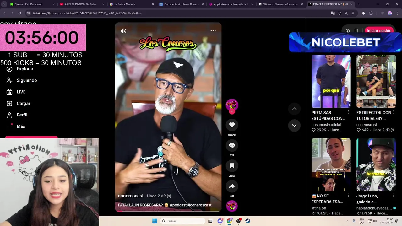Open options for PREMISAS ESTÚPIDAS card
The image size is (402, 226).
[x=349, y=112]
